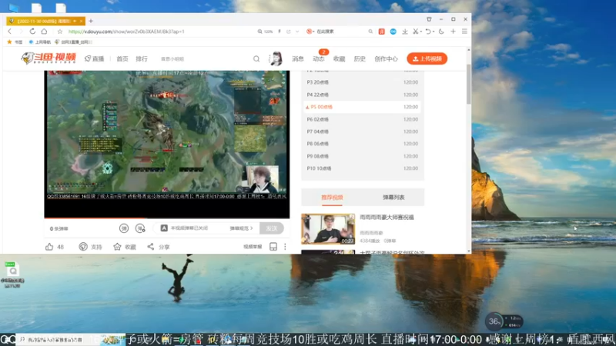Open the browser home page icon
Viewport: 616px width, 346px height.
click(x=44, y=32)
